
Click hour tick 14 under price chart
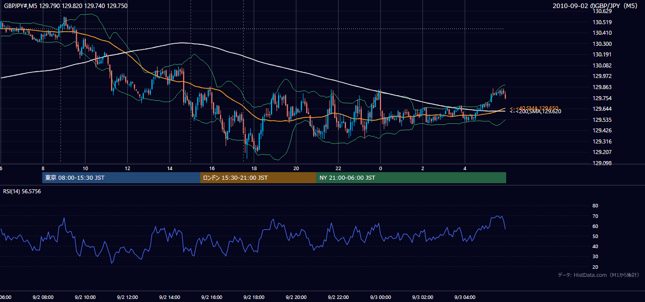pos(170,169)
